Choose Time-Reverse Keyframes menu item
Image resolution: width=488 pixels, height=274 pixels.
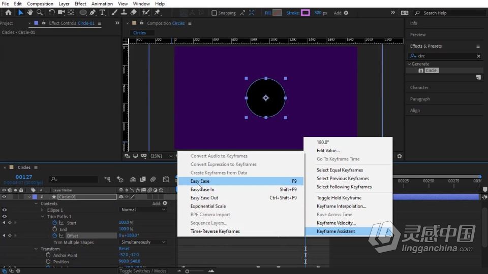(x=240, y=231)
